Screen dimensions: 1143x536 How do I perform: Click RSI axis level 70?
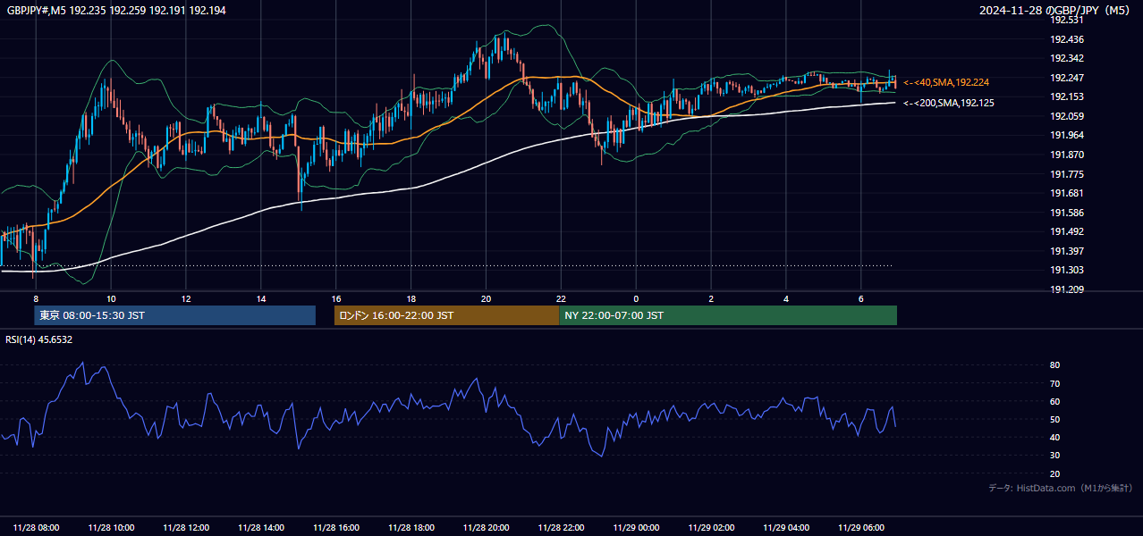pyautogui.click(x=1054, y=383)
